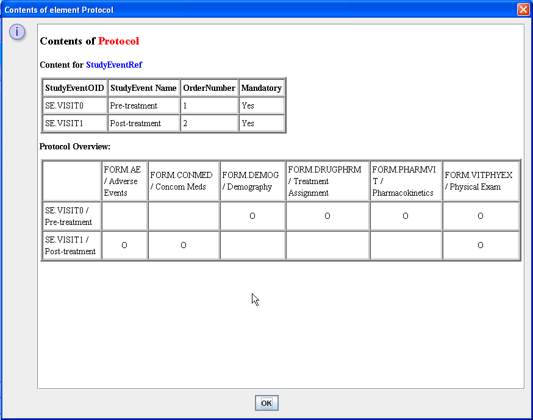Click the Demography marker for Pre-treatment
Viewport: 533px width, 420px height.
(252, 216)
